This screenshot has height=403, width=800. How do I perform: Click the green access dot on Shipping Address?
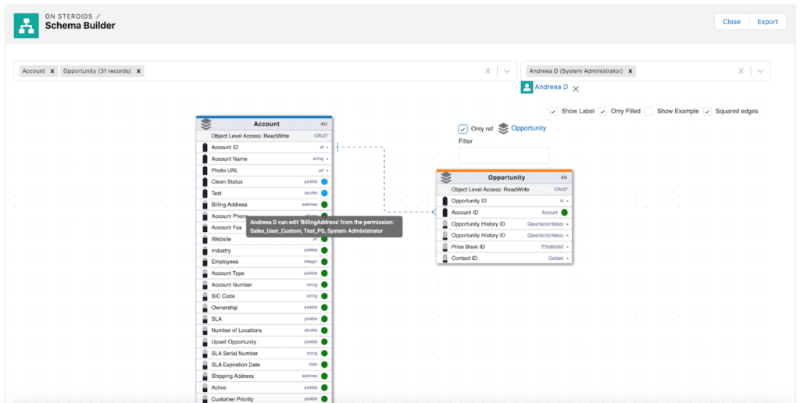pos(324,376)
